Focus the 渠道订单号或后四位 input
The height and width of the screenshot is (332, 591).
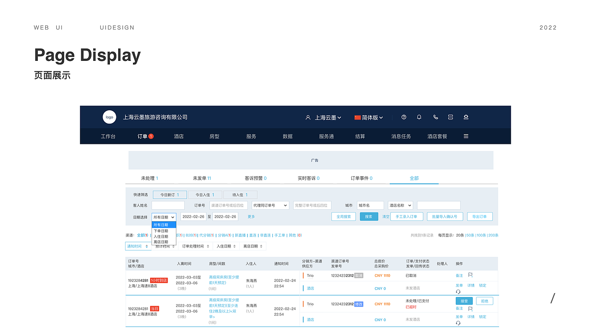tap(229, 205)
